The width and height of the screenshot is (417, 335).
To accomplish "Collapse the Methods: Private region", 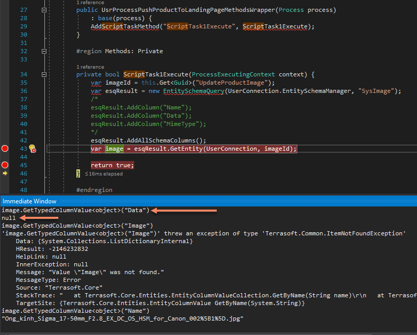I will click(x=44, y=51).
